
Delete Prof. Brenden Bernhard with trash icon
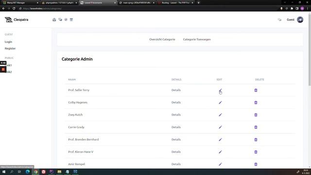256,140
